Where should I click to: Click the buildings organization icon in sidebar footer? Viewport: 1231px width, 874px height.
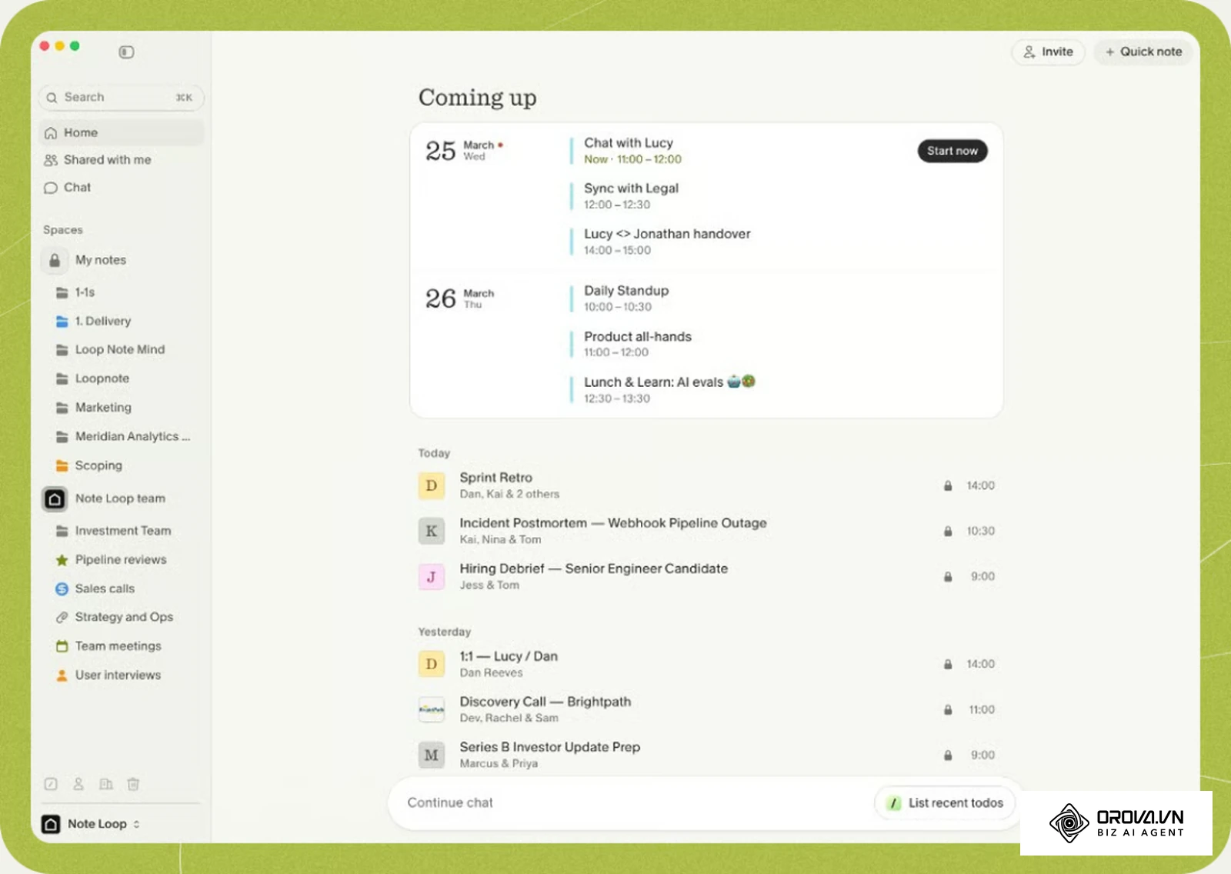(106, 784)
